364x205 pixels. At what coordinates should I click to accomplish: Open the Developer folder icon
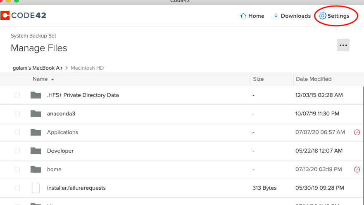click(36, 151)
